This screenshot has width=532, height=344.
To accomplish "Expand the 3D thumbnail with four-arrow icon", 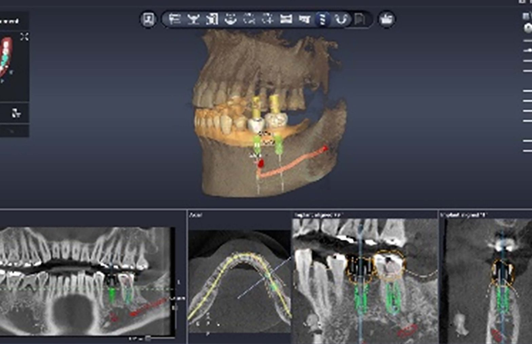I will click(x=24, y=37).
